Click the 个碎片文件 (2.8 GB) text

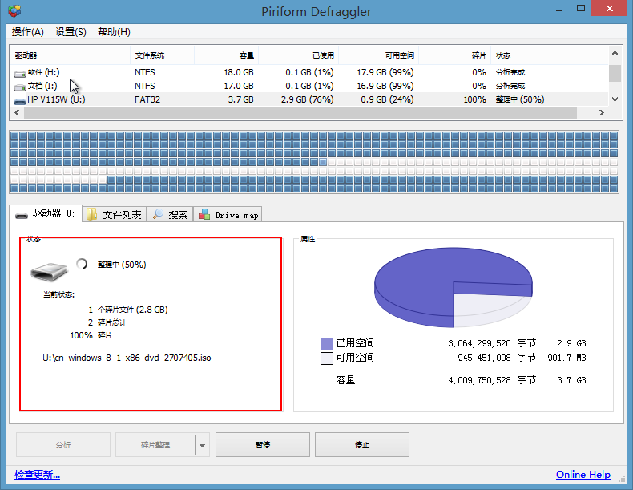[x=132, y=310]
